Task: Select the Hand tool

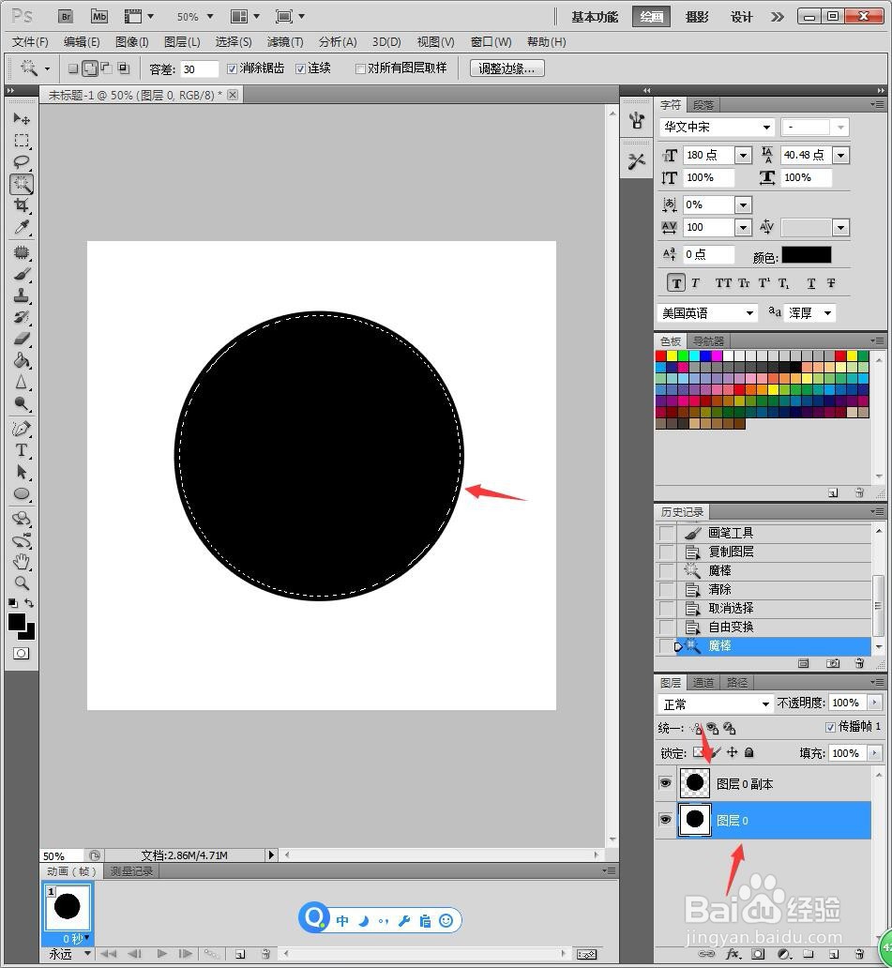Action: pos(21,562)
